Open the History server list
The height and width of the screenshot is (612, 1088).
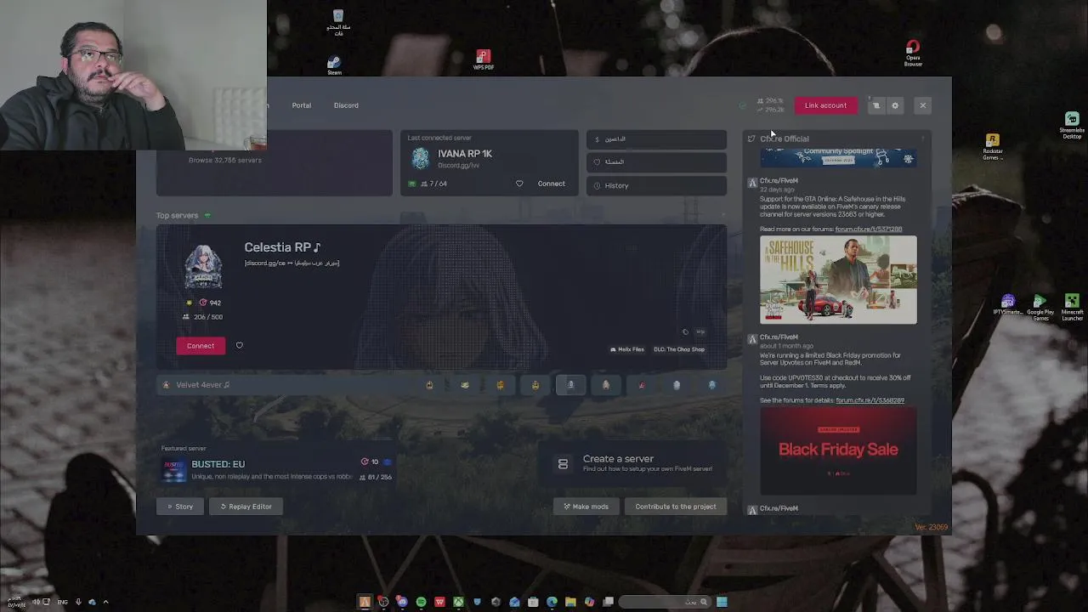(656, 185)
